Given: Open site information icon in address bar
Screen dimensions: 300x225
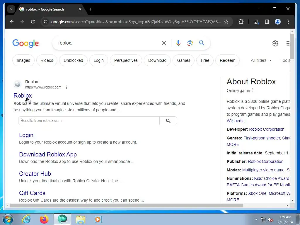Looking at the screenshot, I should coord(45,22).
